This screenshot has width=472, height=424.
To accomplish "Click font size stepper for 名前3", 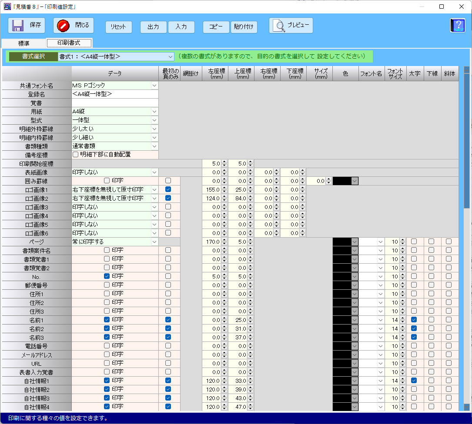I will point(402,338).
